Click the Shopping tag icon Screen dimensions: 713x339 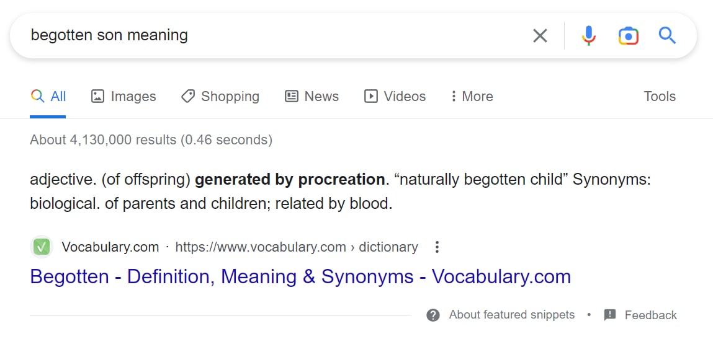(188, 96)
